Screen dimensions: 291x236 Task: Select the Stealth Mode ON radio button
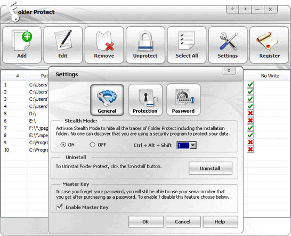(63, 145)
